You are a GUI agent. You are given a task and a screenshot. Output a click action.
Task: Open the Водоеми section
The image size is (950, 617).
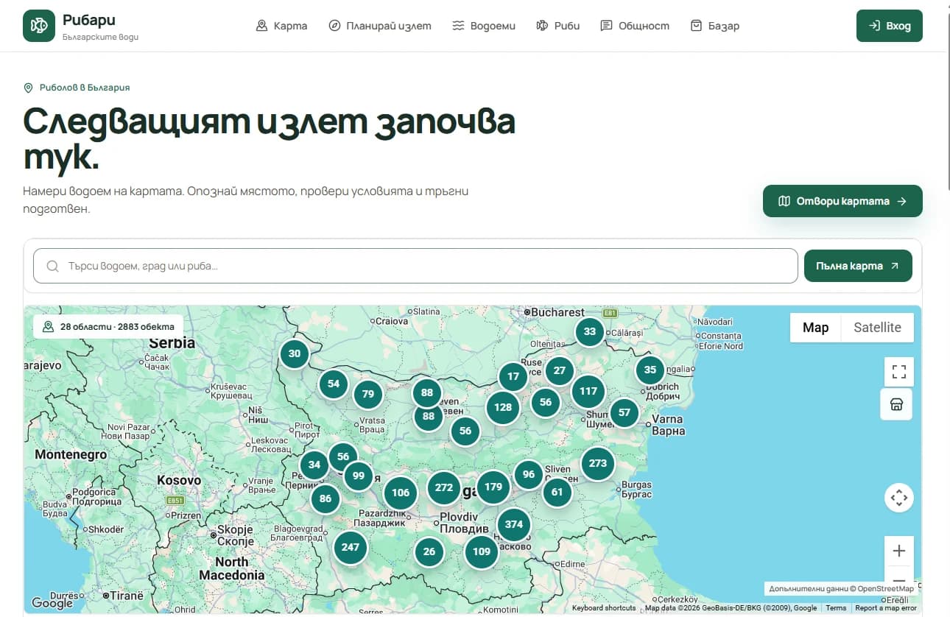pyautogui.click(x=484, y=26)
